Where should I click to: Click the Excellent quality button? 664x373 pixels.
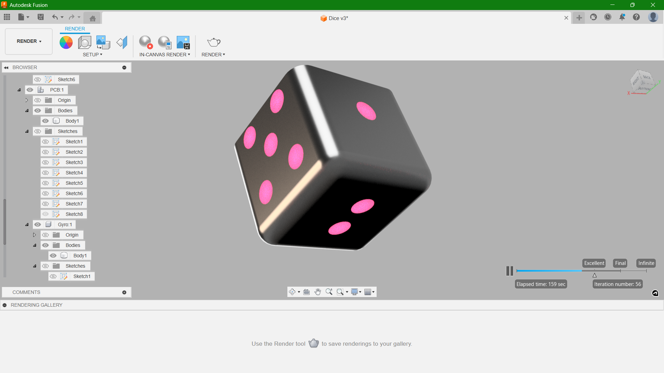[x=594, y=263]
